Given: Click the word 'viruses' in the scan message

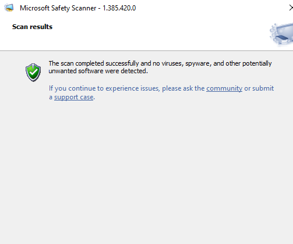Looking at the screenshot, I should pos(172,63).
